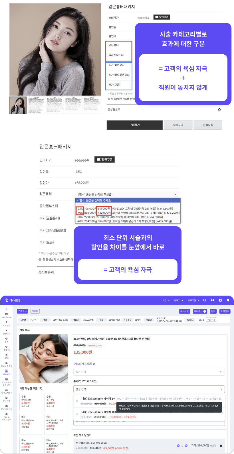Image resolution: width=234 pixels, height=454 pixels.
Task: Open the 슈링크(자가세안) option dropdown
Action: coord(149,372)
